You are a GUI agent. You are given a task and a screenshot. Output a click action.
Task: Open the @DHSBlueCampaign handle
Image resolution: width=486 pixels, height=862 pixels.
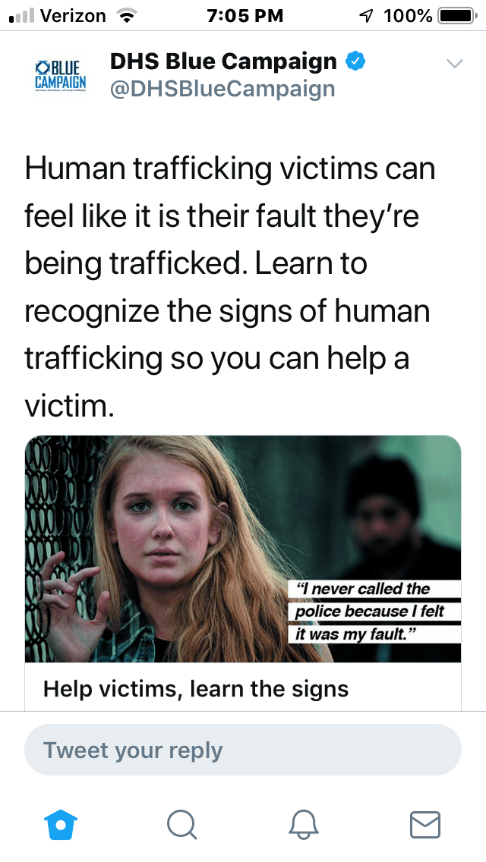(x=222, y=89)
